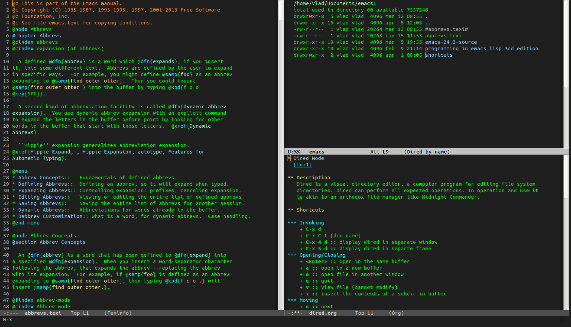The width and height of the screenshot is (571, 327).
Task: Fold the '*** Moving' org heading
Action: [x=303, y=300]
